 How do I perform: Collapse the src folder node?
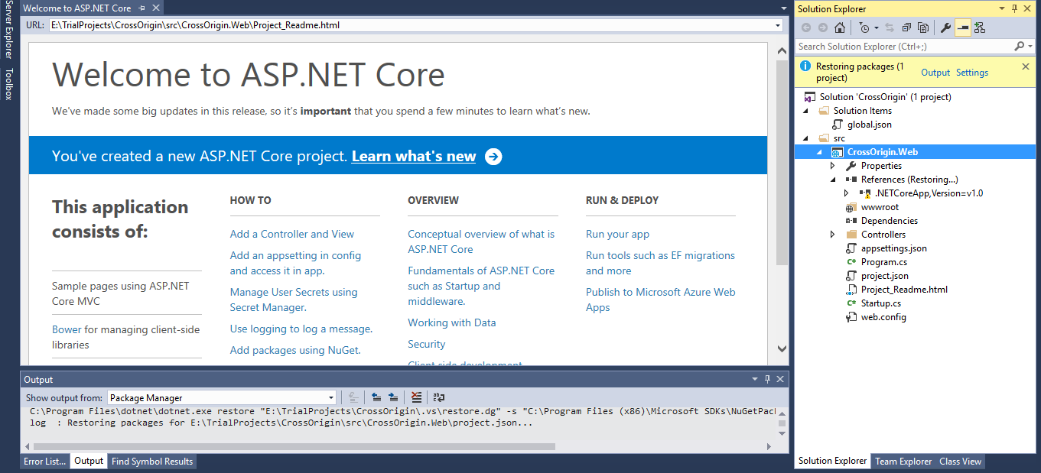tap(805, 138)
